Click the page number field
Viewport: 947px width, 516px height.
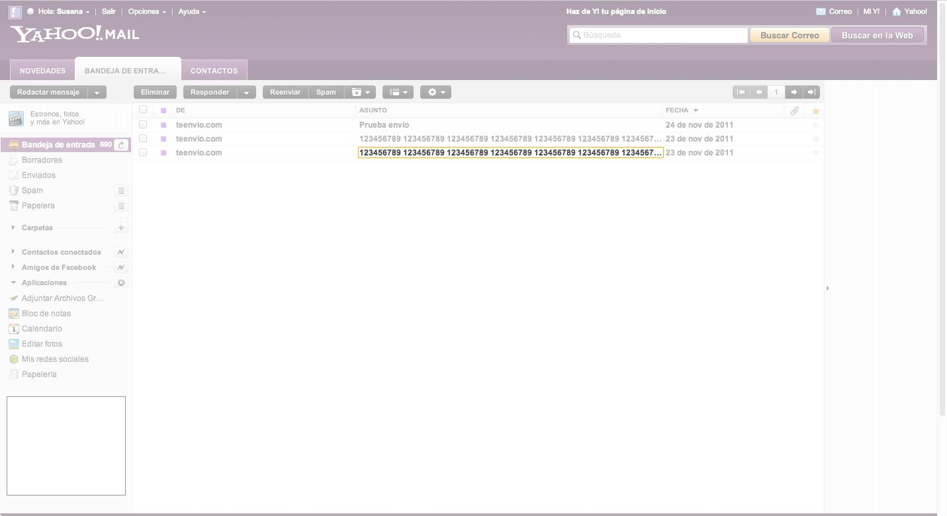click(776, 93)
